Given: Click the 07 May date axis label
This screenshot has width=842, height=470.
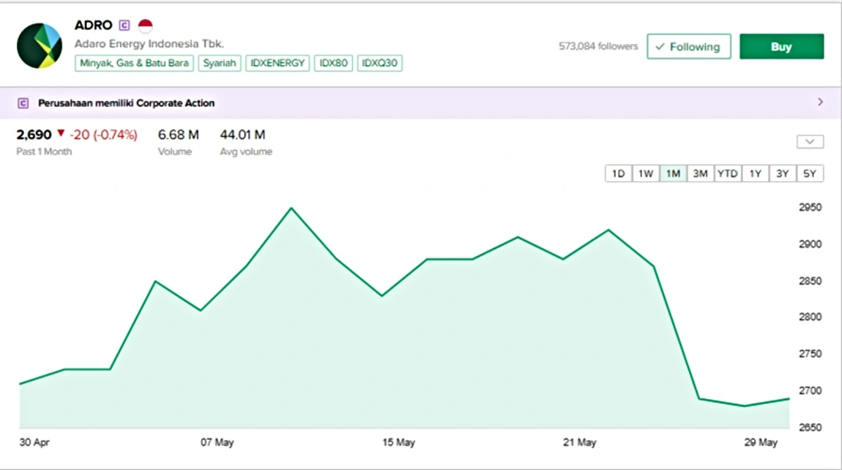Looking at the screenshot, I should (x=217, y=443).
